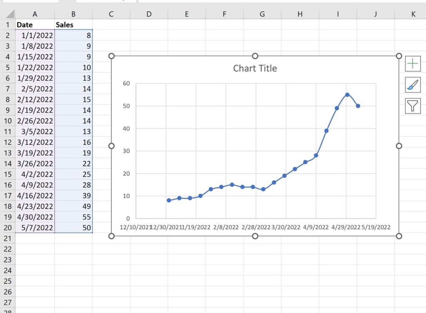Select column E header

pyautogui.click(x=187, y=14)
